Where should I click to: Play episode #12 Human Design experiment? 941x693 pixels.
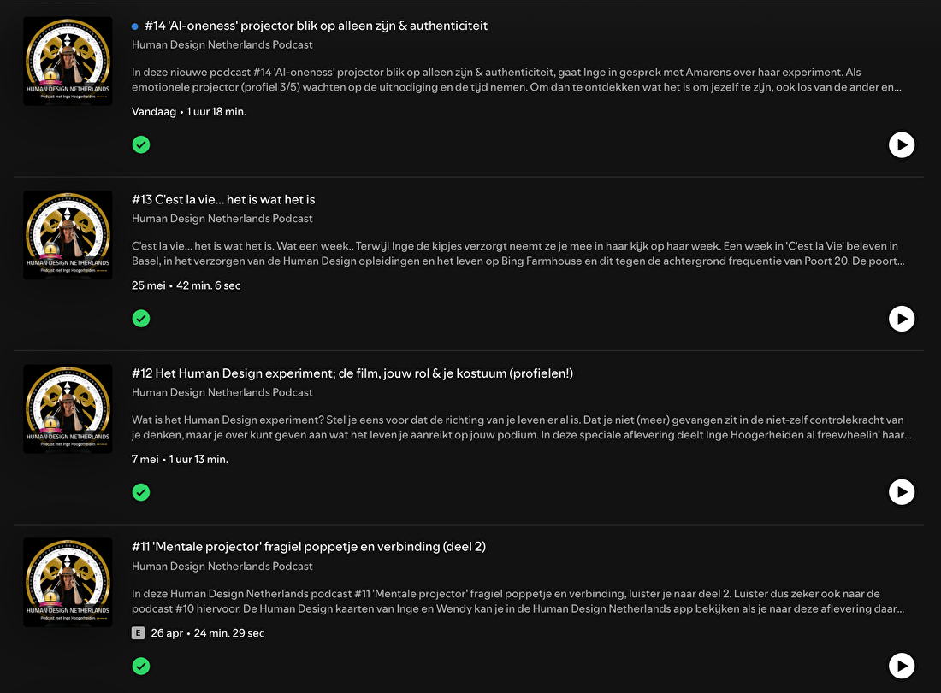pos(902,492)
